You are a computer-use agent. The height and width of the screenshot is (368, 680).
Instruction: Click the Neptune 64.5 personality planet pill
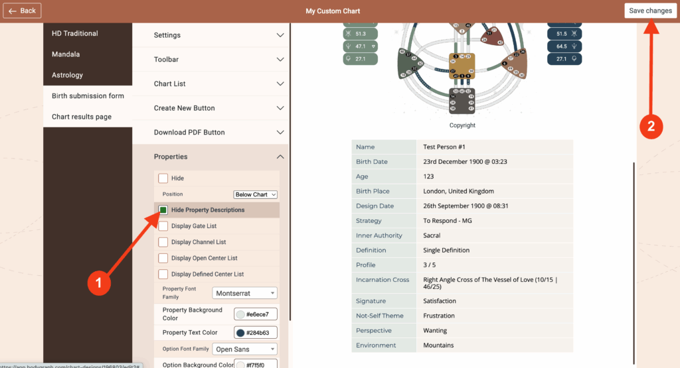pos(564,46)
